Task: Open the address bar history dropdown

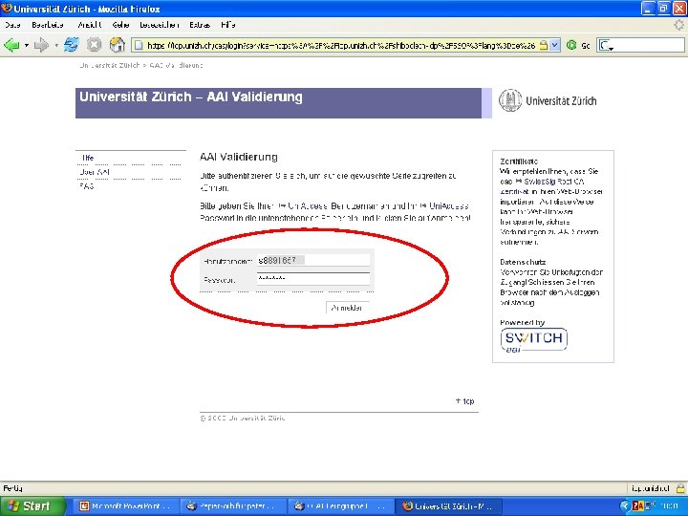Action: tap(555, 45)
